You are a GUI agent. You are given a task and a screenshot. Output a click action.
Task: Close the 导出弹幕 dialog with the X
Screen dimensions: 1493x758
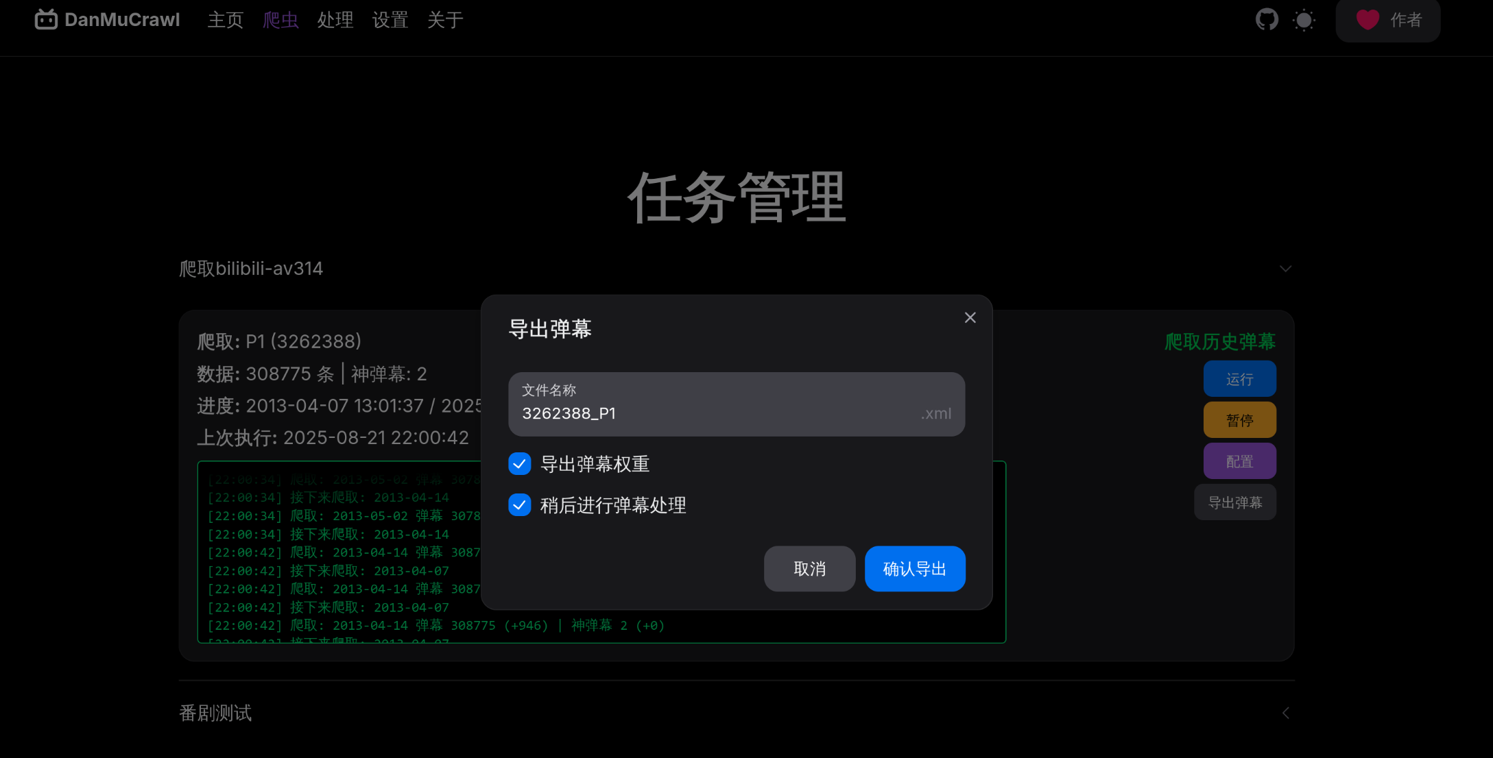tap(970, 317)
